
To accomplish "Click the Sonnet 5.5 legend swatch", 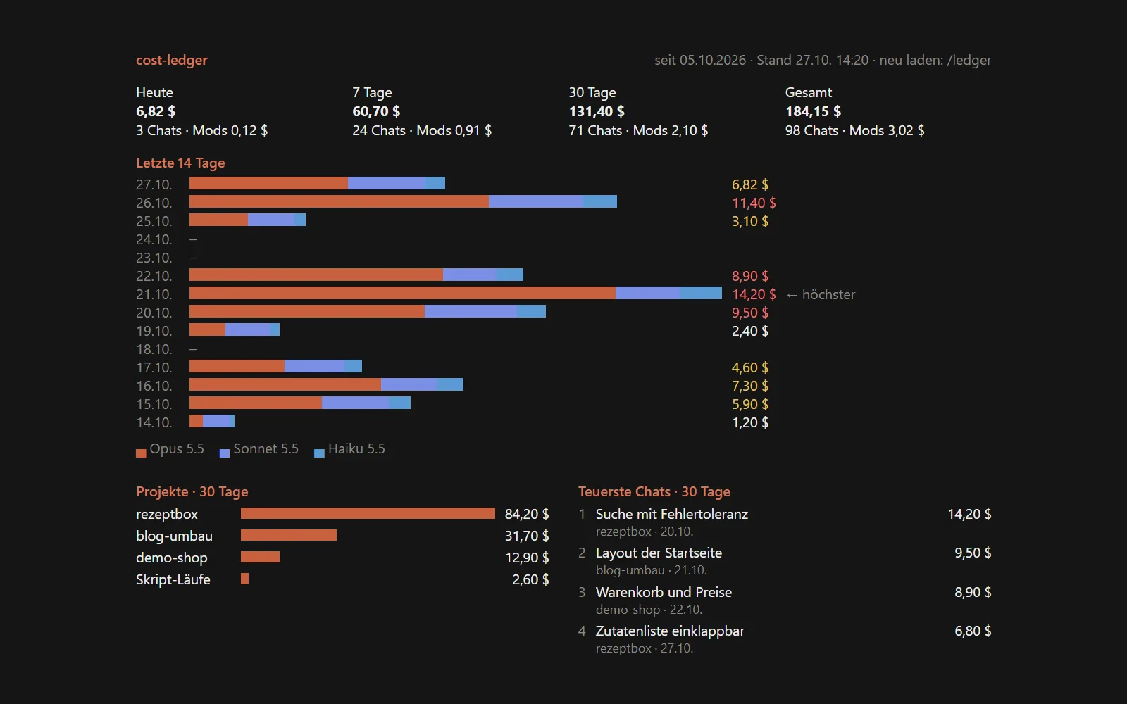I will tap(225, 453).
